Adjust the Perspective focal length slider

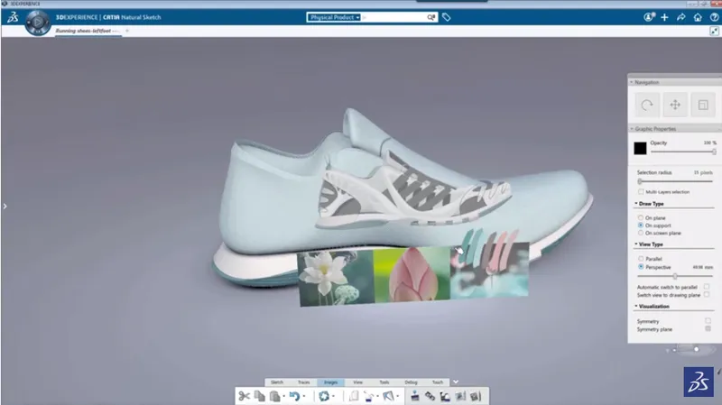675,276
